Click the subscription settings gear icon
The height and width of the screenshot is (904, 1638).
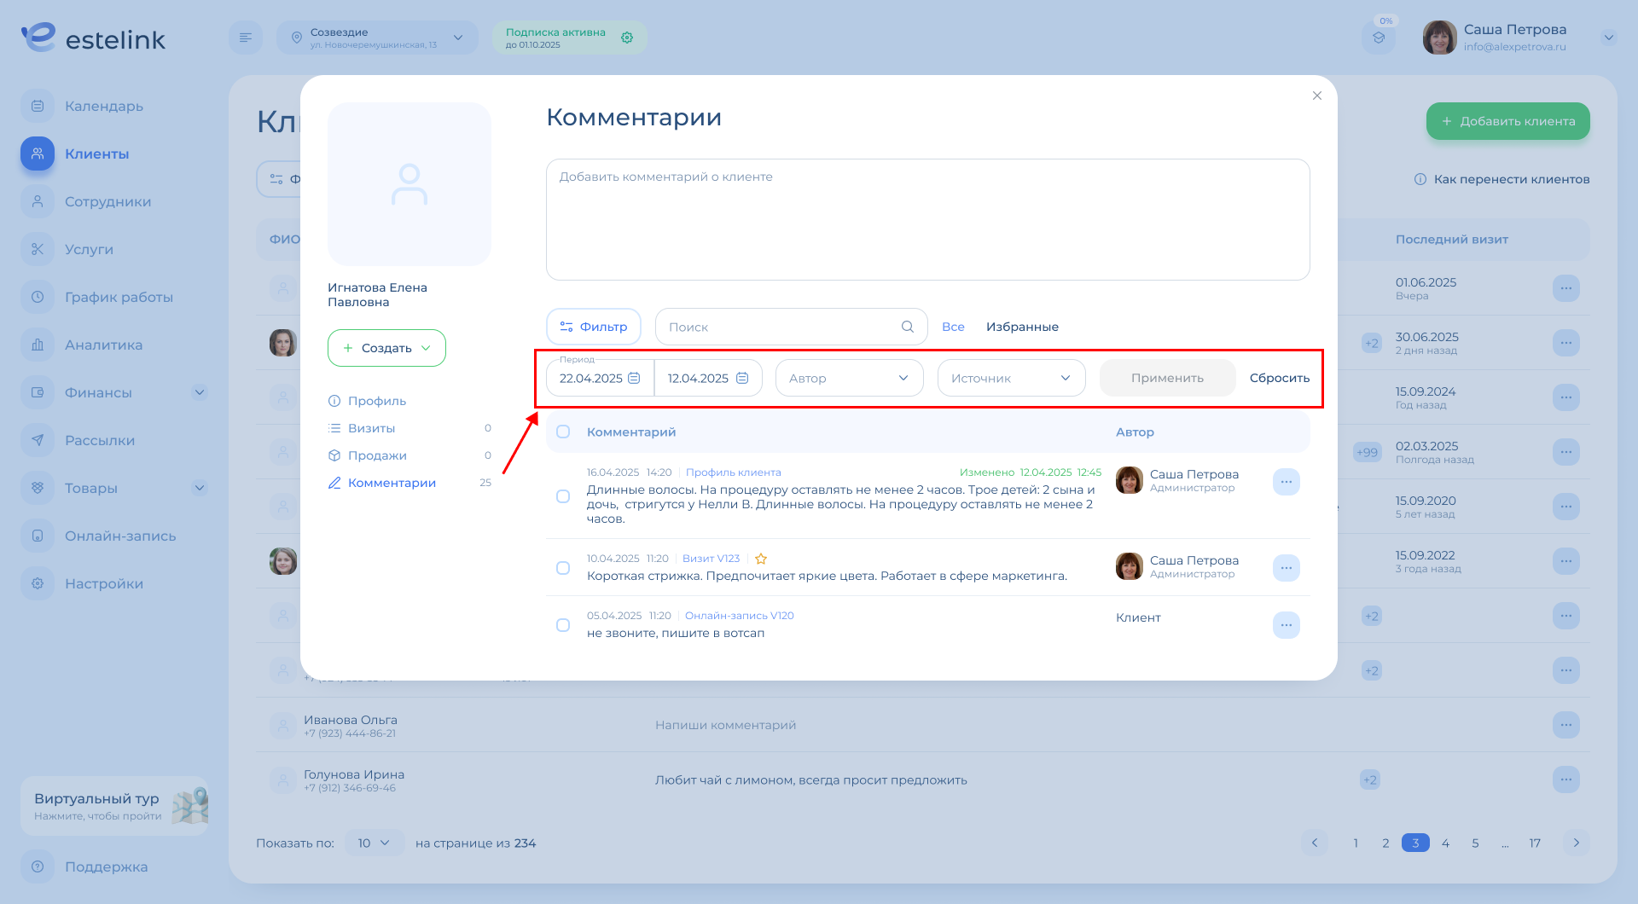coord(627,38)
